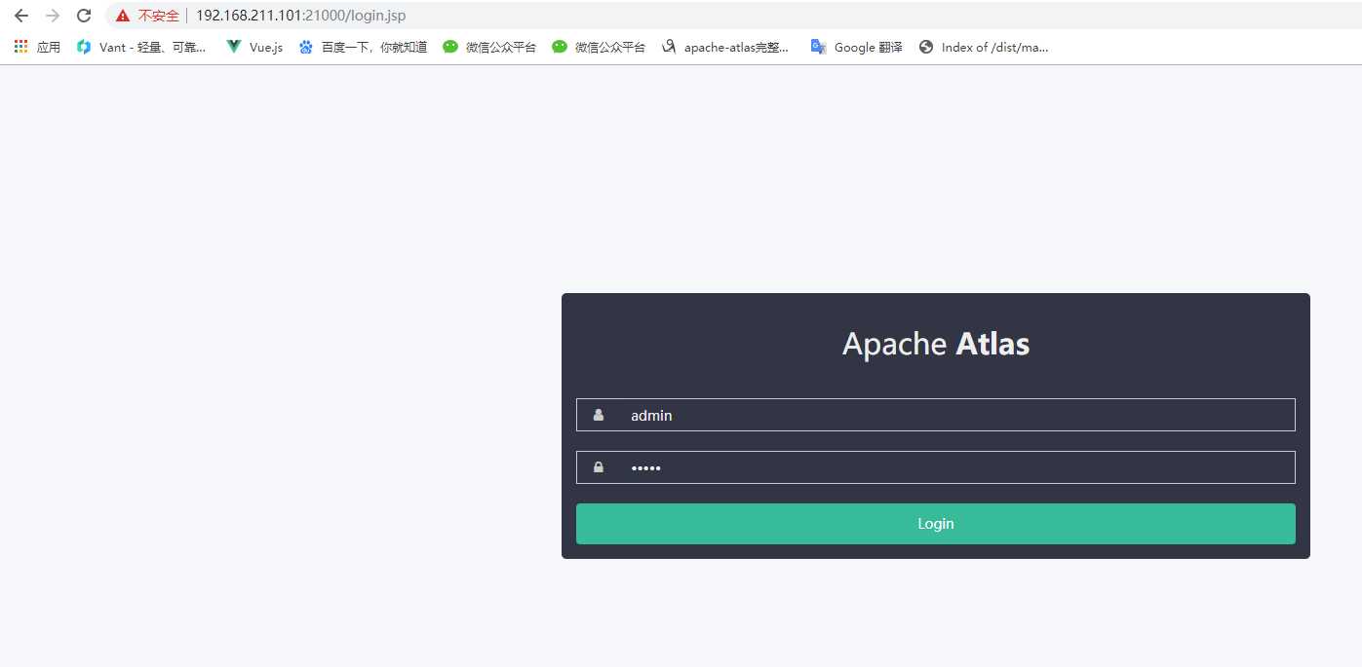
Task: Click the red not-secure warning icon
Action: click(122, 16)
